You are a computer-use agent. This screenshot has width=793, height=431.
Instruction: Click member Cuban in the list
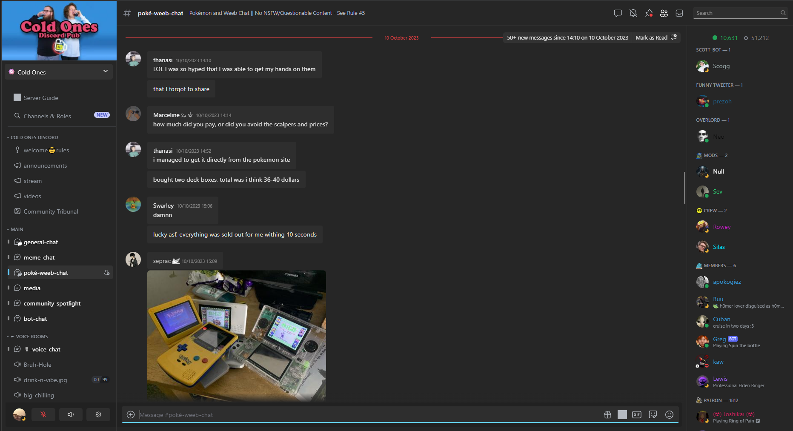(x=741, y=322)
